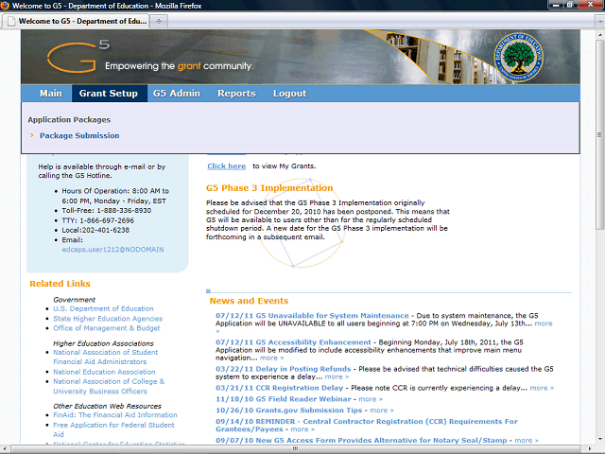Follow the Click here link for My Grants
605x454 pixels.
pos(227,166)
